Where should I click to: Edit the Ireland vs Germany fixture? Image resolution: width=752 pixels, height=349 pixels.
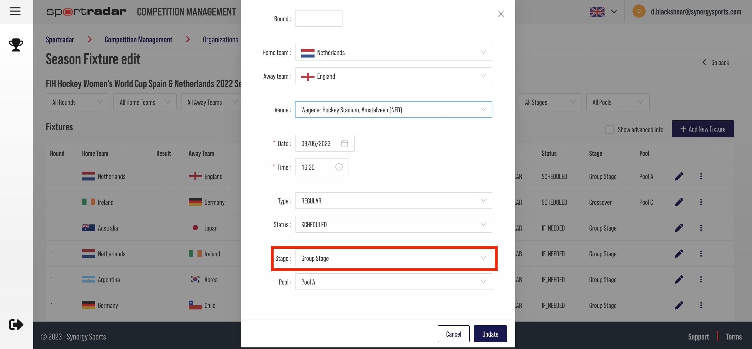[679, 202]
